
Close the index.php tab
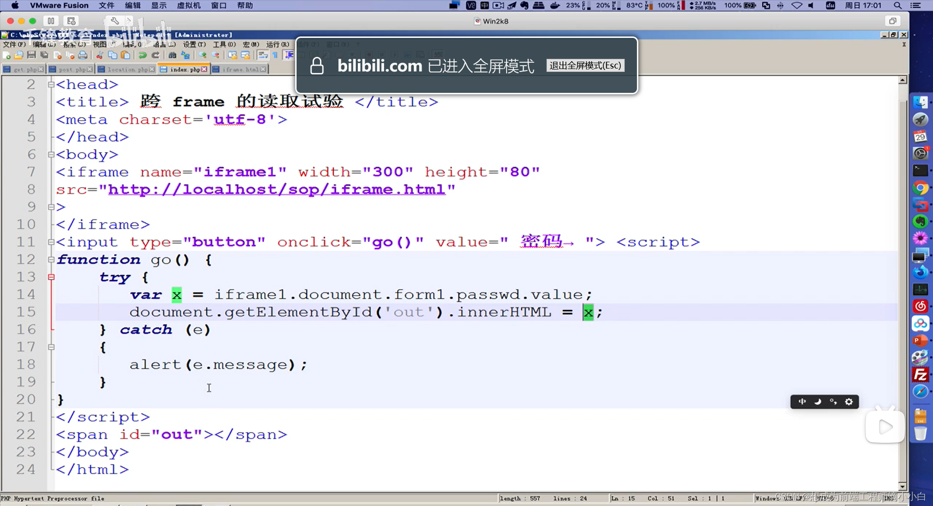(204, 70)
